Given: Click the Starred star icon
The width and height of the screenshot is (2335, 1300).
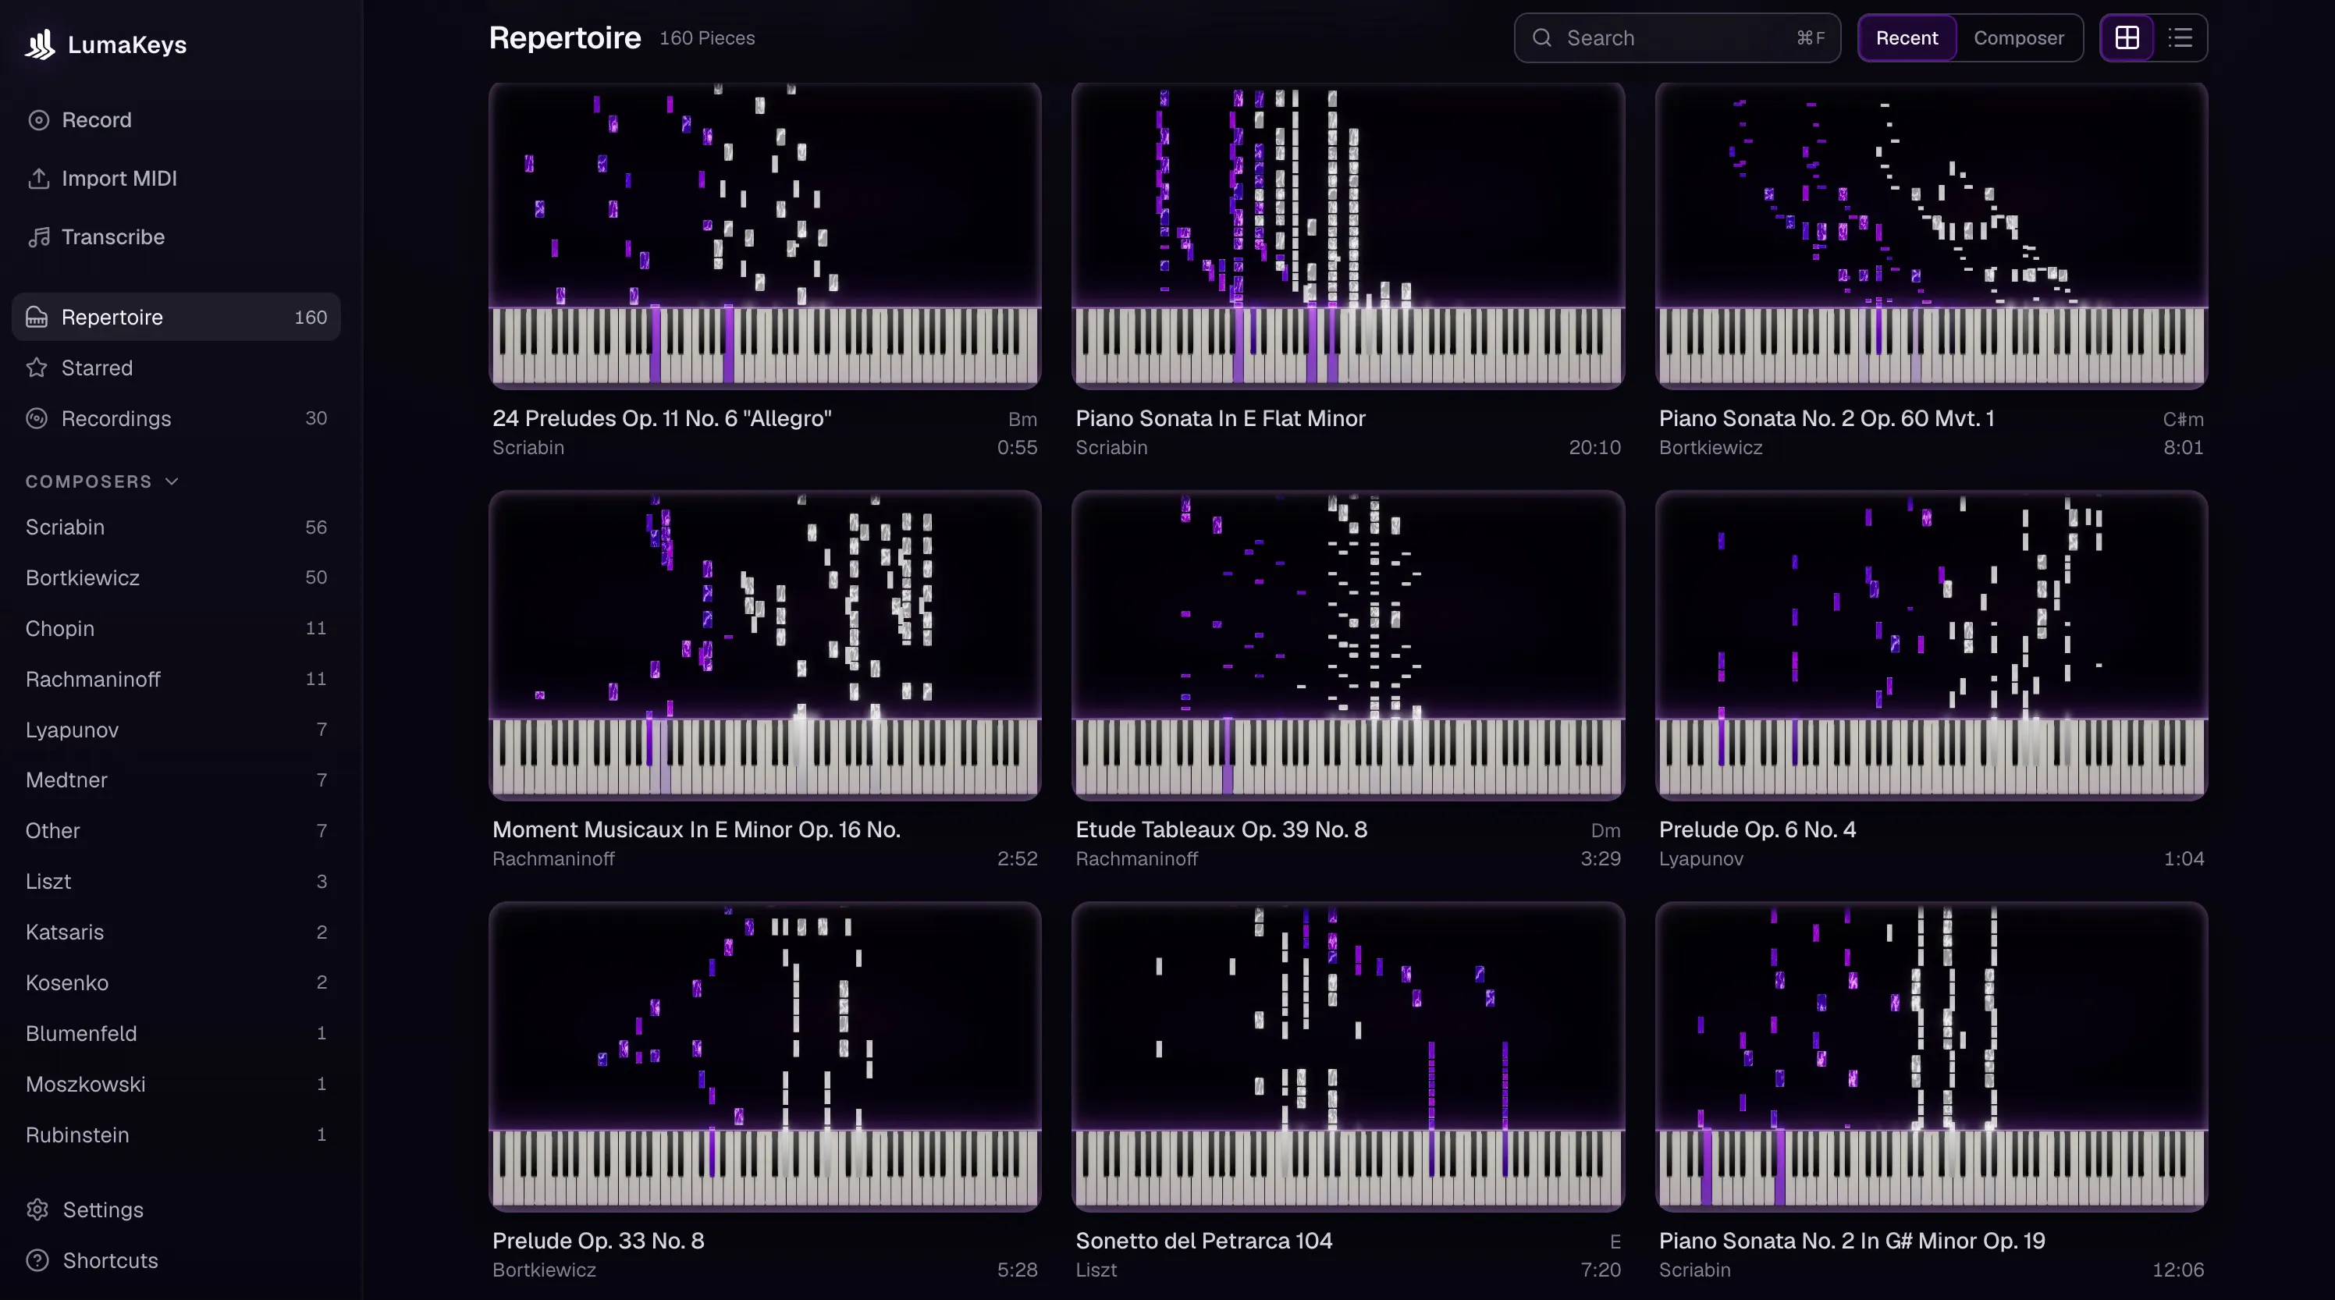Looking at the screenshot, I should 37,368.
